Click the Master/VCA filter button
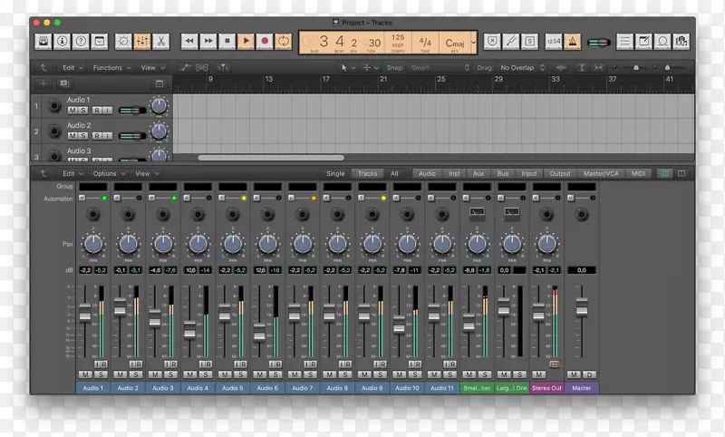The height and width of the screenshot is (437, 725). point(601,173)
